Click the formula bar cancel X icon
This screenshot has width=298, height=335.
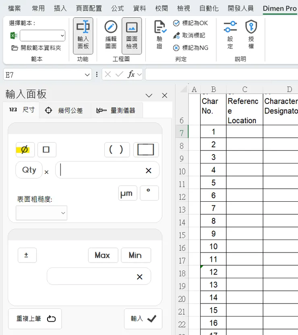[108, 74]
